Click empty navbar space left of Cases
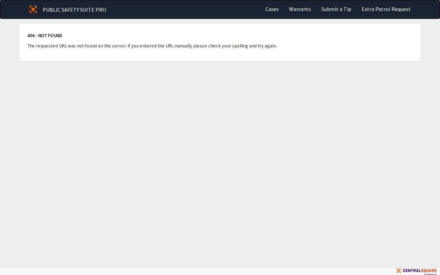This screenshot has height=275, width=440. coord(186,9)
